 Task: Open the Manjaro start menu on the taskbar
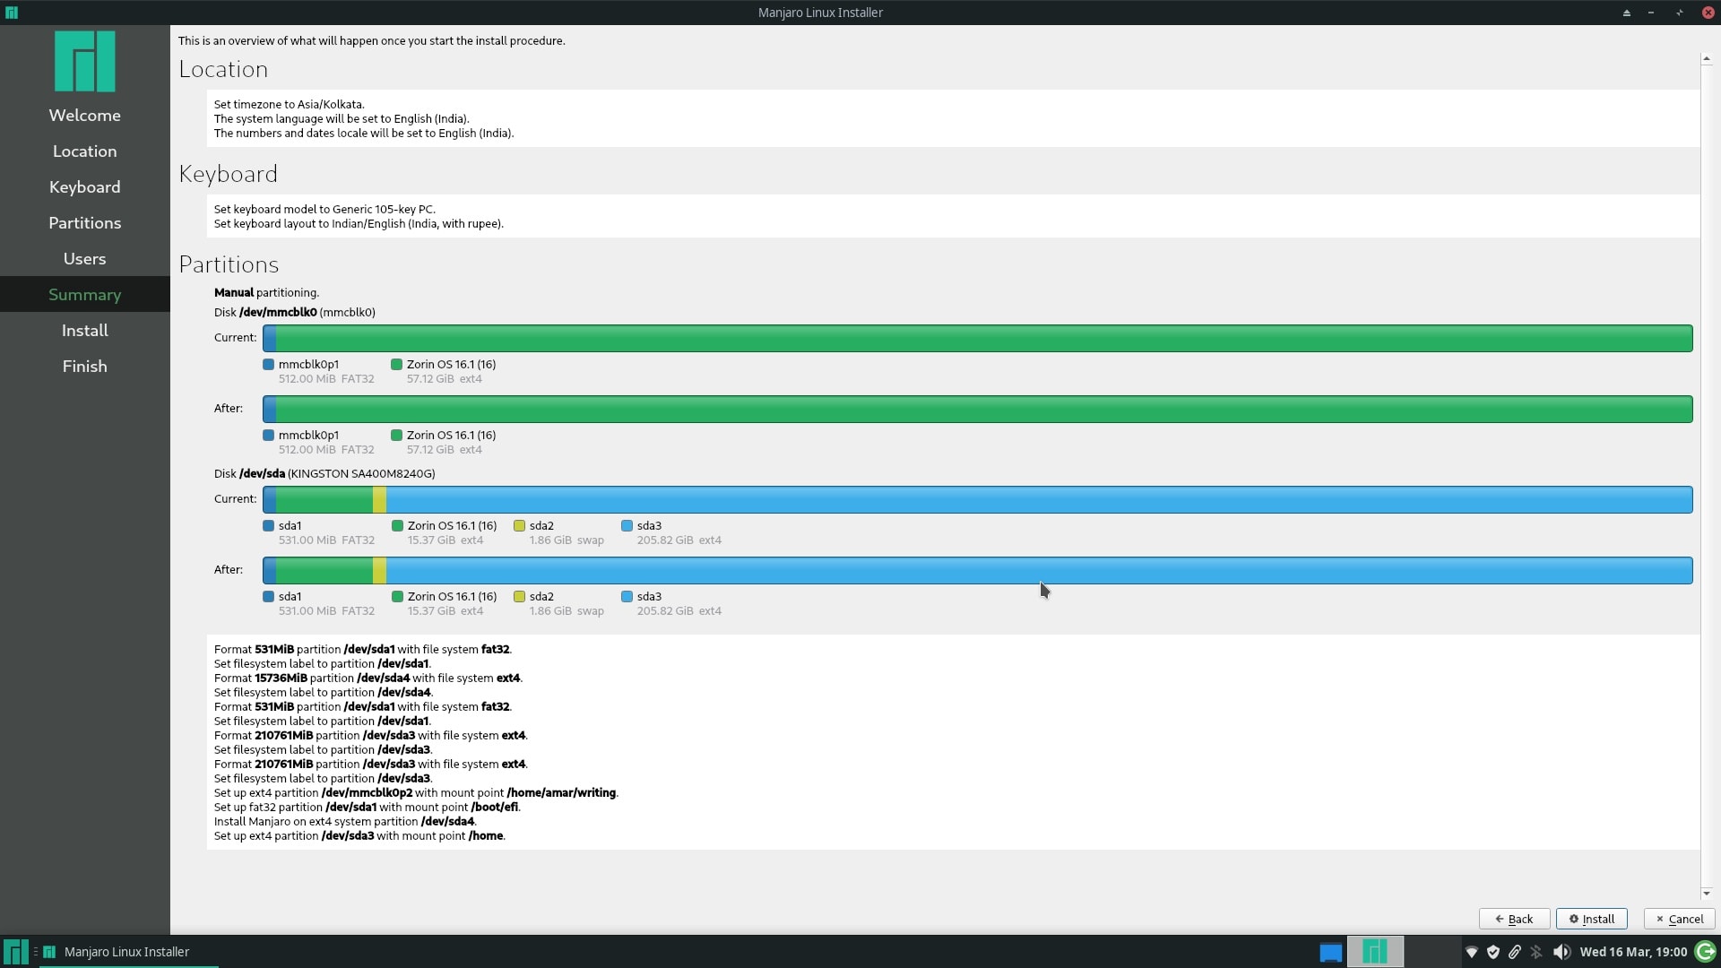[x=15, y=952]
